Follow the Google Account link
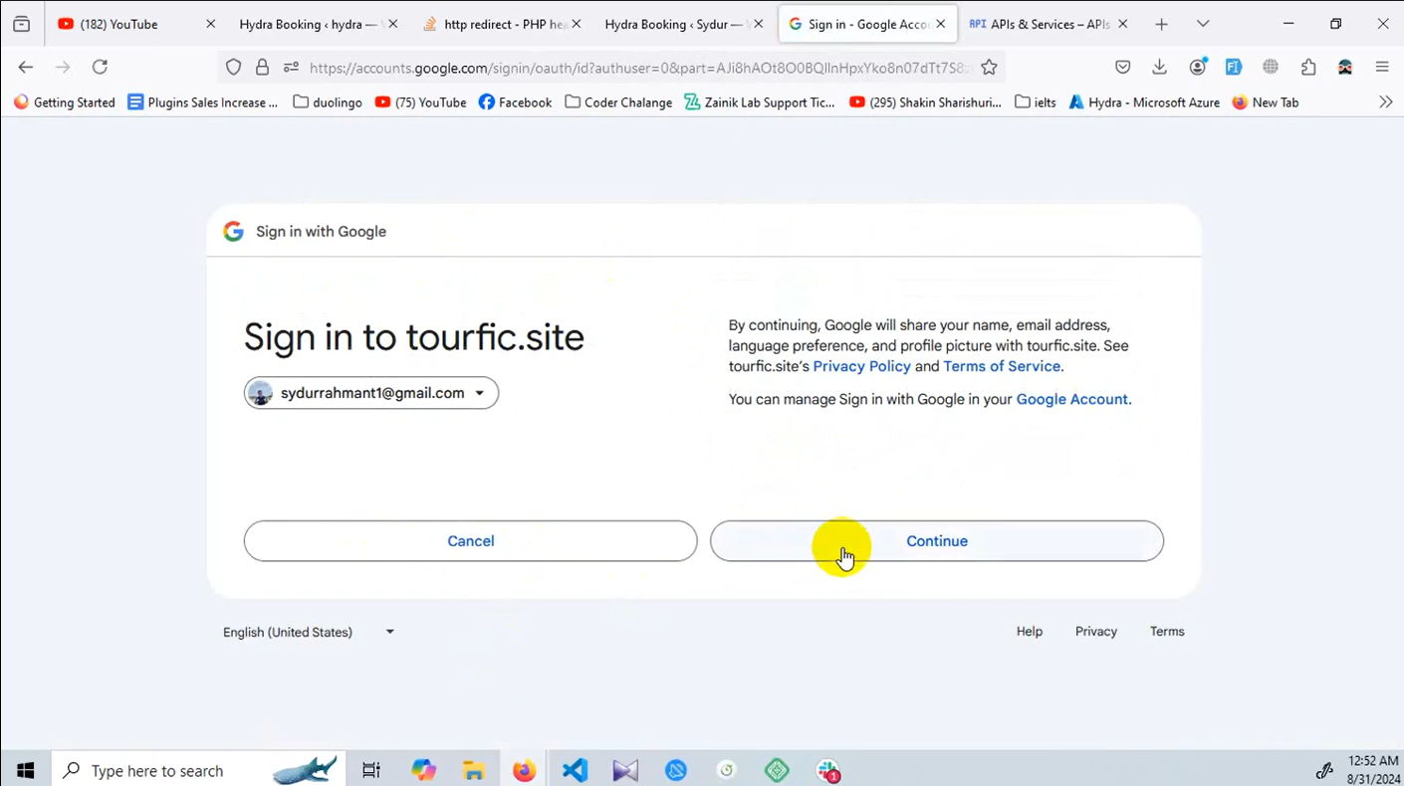 click(1072, 399)
